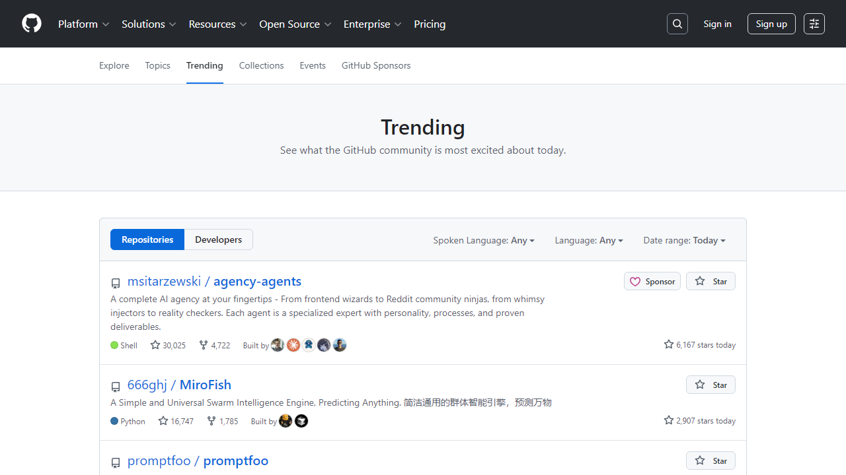Click the blue Python language dot
Viewport: 846px width, 475px height.
(x=114, y=421)
